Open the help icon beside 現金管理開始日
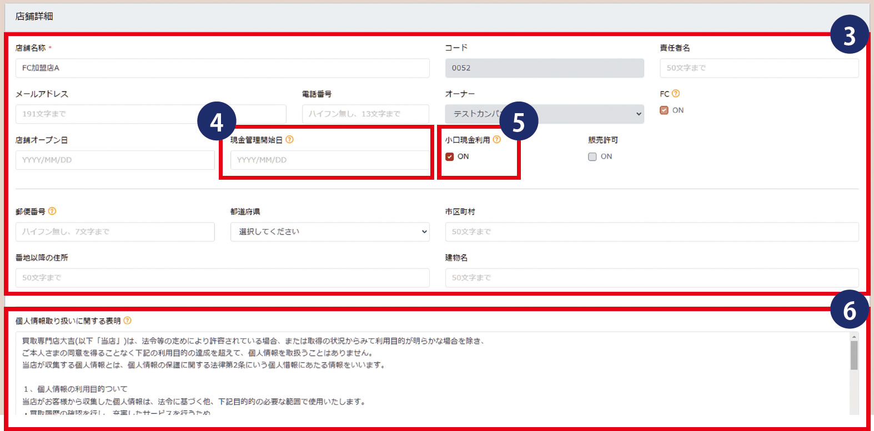874x431 pixels. point(289,140)
